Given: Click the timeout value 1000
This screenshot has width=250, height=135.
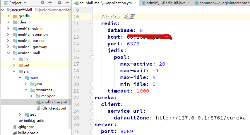Looking at the screenshot, I should click(143, 91).
